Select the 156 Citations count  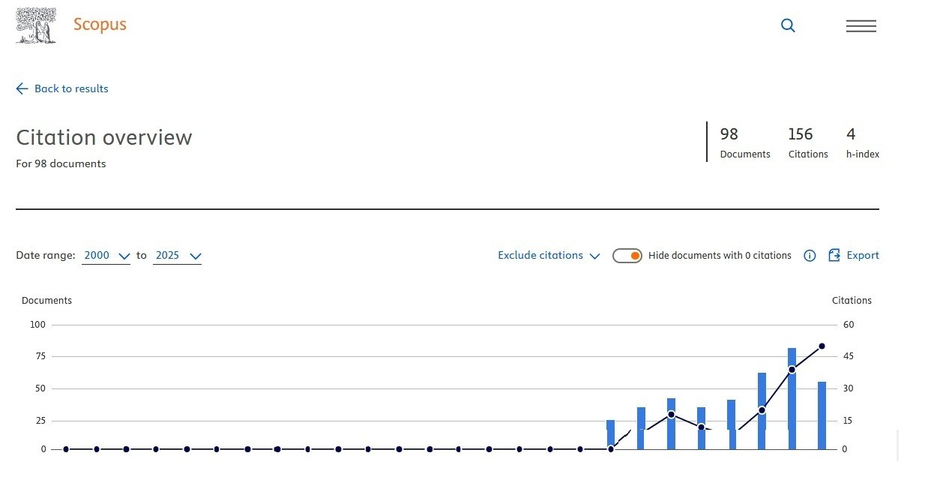[x=801, y=134]
